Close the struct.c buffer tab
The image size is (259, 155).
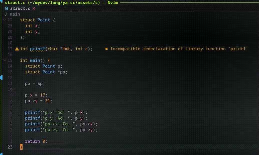tap(34, 9)
